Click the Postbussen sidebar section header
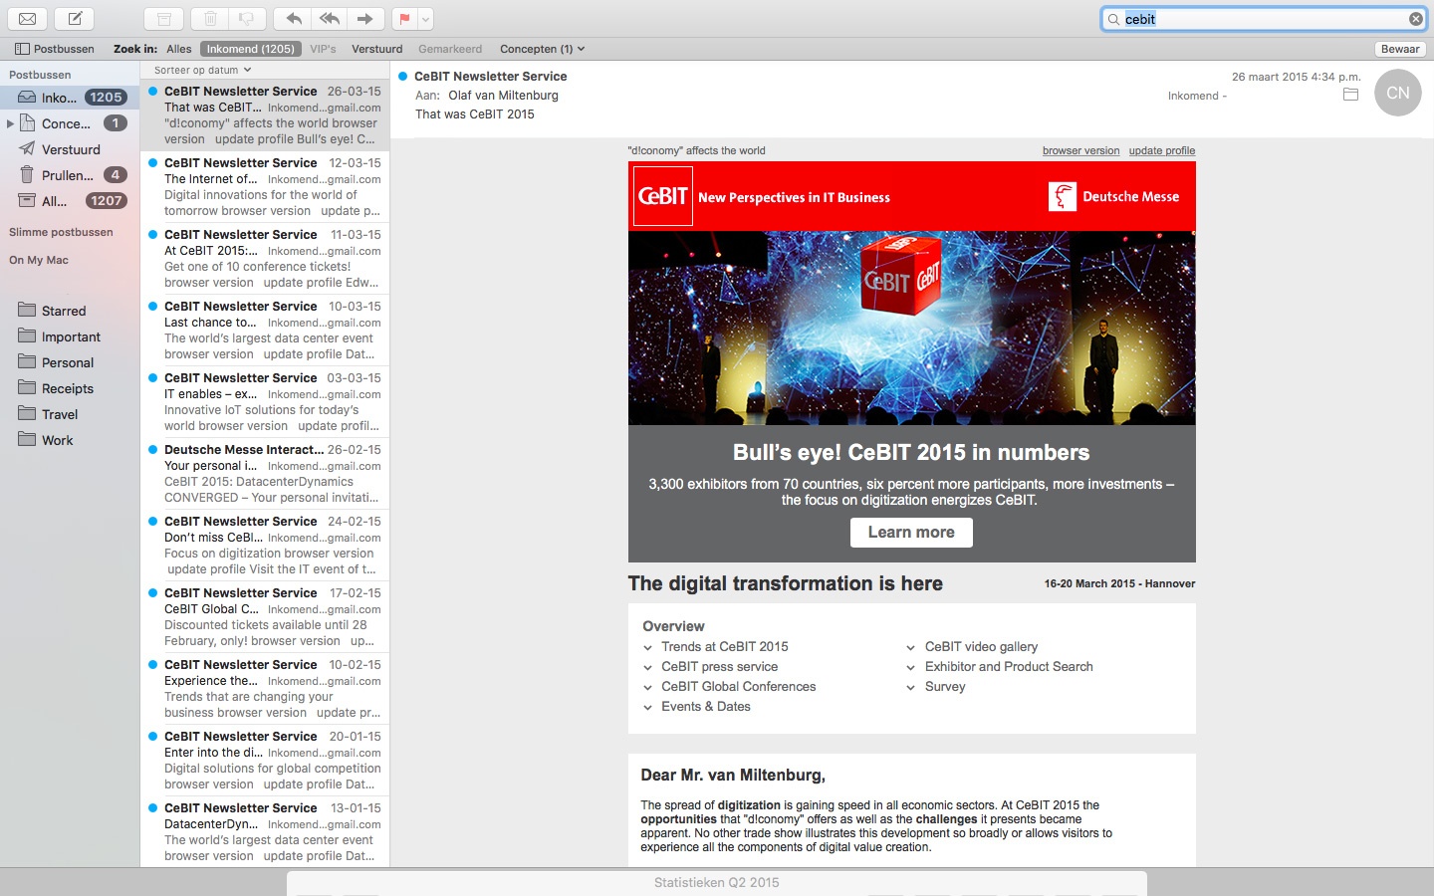Screen dimensions: 1434x896 40,75
